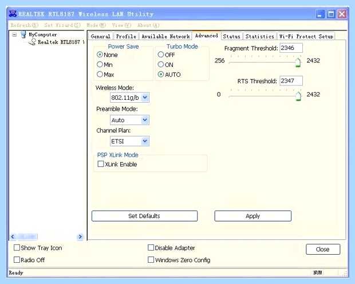Click the Realtek app icon in title bar

[x=13, y=14]
